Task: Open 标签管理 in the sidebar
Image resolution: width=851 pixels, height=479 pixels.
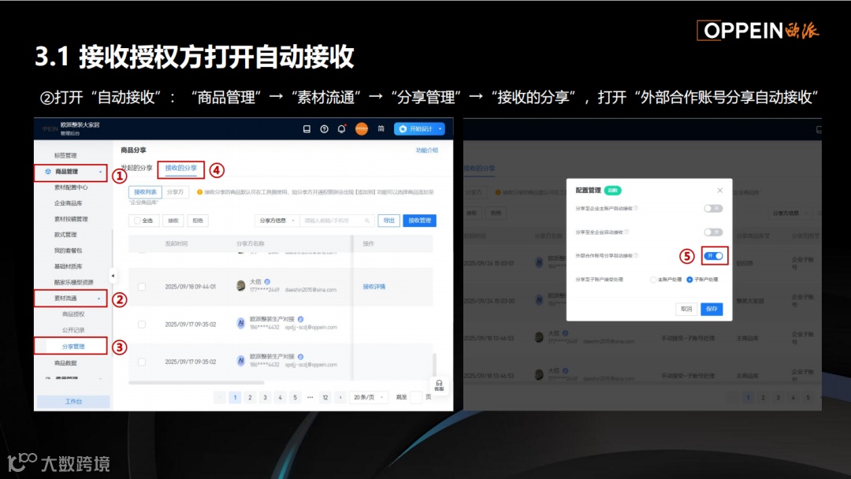Action: tap(65, 156)
